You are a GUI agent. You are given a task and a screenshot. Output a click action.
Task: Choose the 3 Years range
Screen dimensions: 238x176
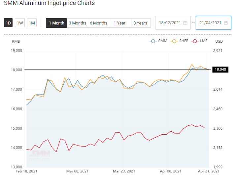click(140, 23)
